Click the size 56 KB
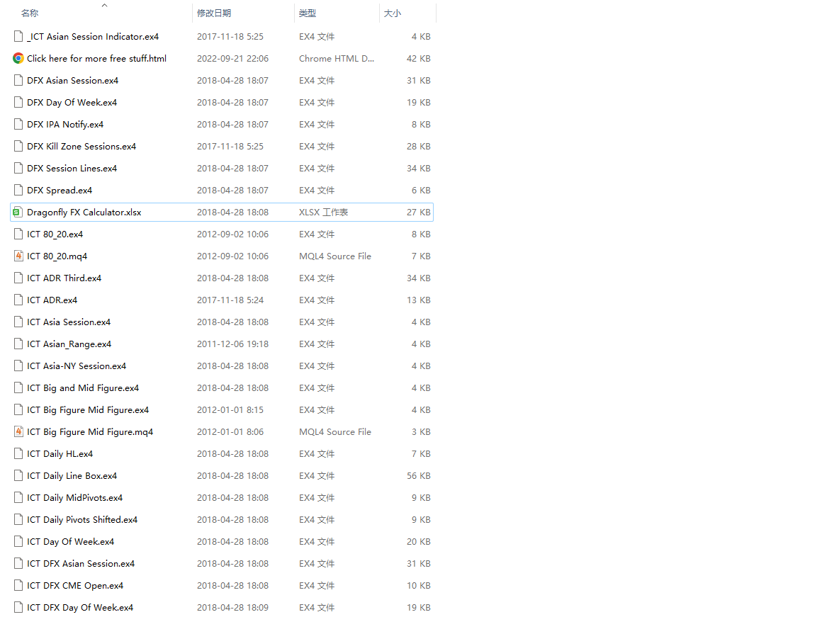The height and width of the screenshot is (617, 822). pos(418,476)
